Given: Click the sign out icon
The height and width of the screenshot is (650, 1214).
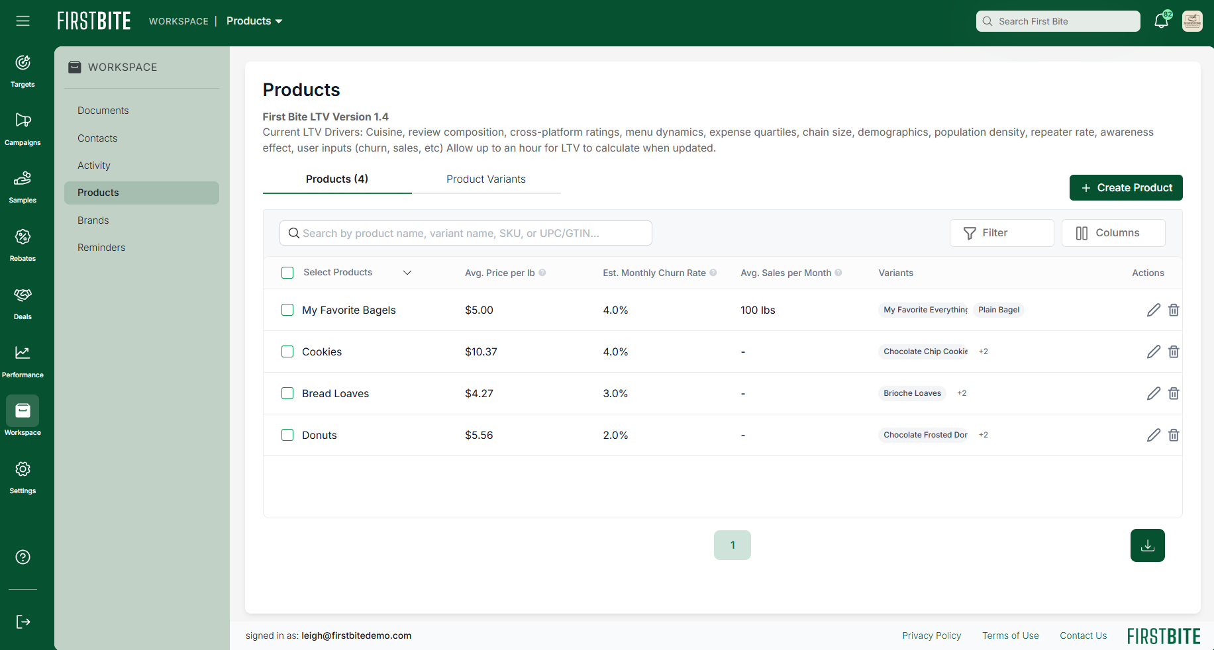Looking at the screenshot, I should click(x=23, y=622).
